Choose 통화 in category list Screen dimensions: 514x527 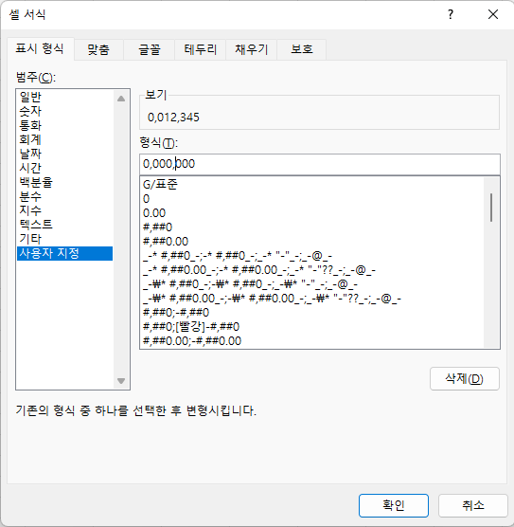coord(64,125)
